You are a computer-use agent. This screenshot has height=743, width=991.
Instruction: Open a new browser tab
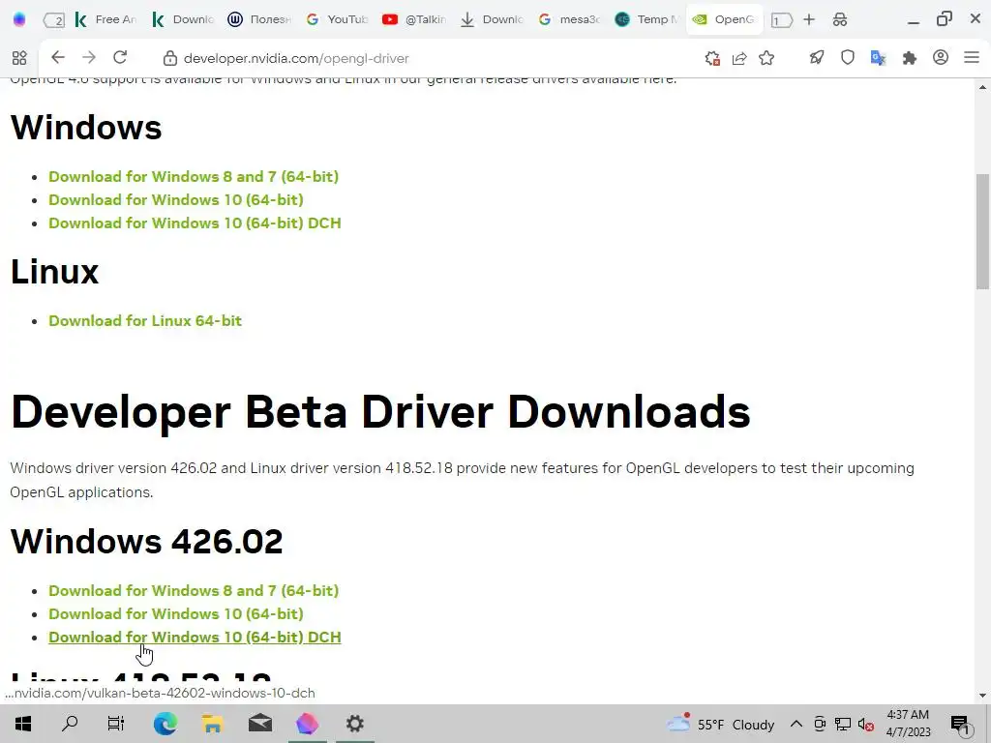(x=809, y=19)
